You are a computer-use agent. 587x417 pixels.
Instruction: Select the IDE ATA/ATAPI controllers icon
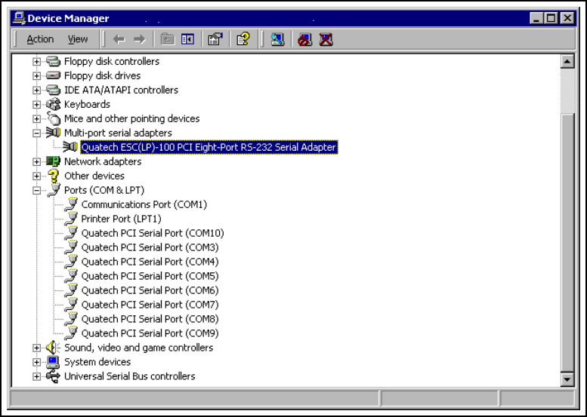click(x=53, y=90)
